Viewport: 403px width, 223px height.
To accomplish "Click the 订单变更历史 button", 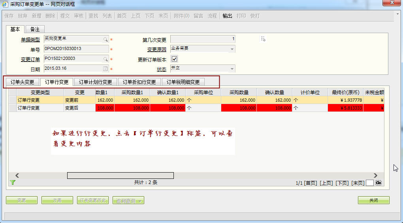I will pos(93,200).
